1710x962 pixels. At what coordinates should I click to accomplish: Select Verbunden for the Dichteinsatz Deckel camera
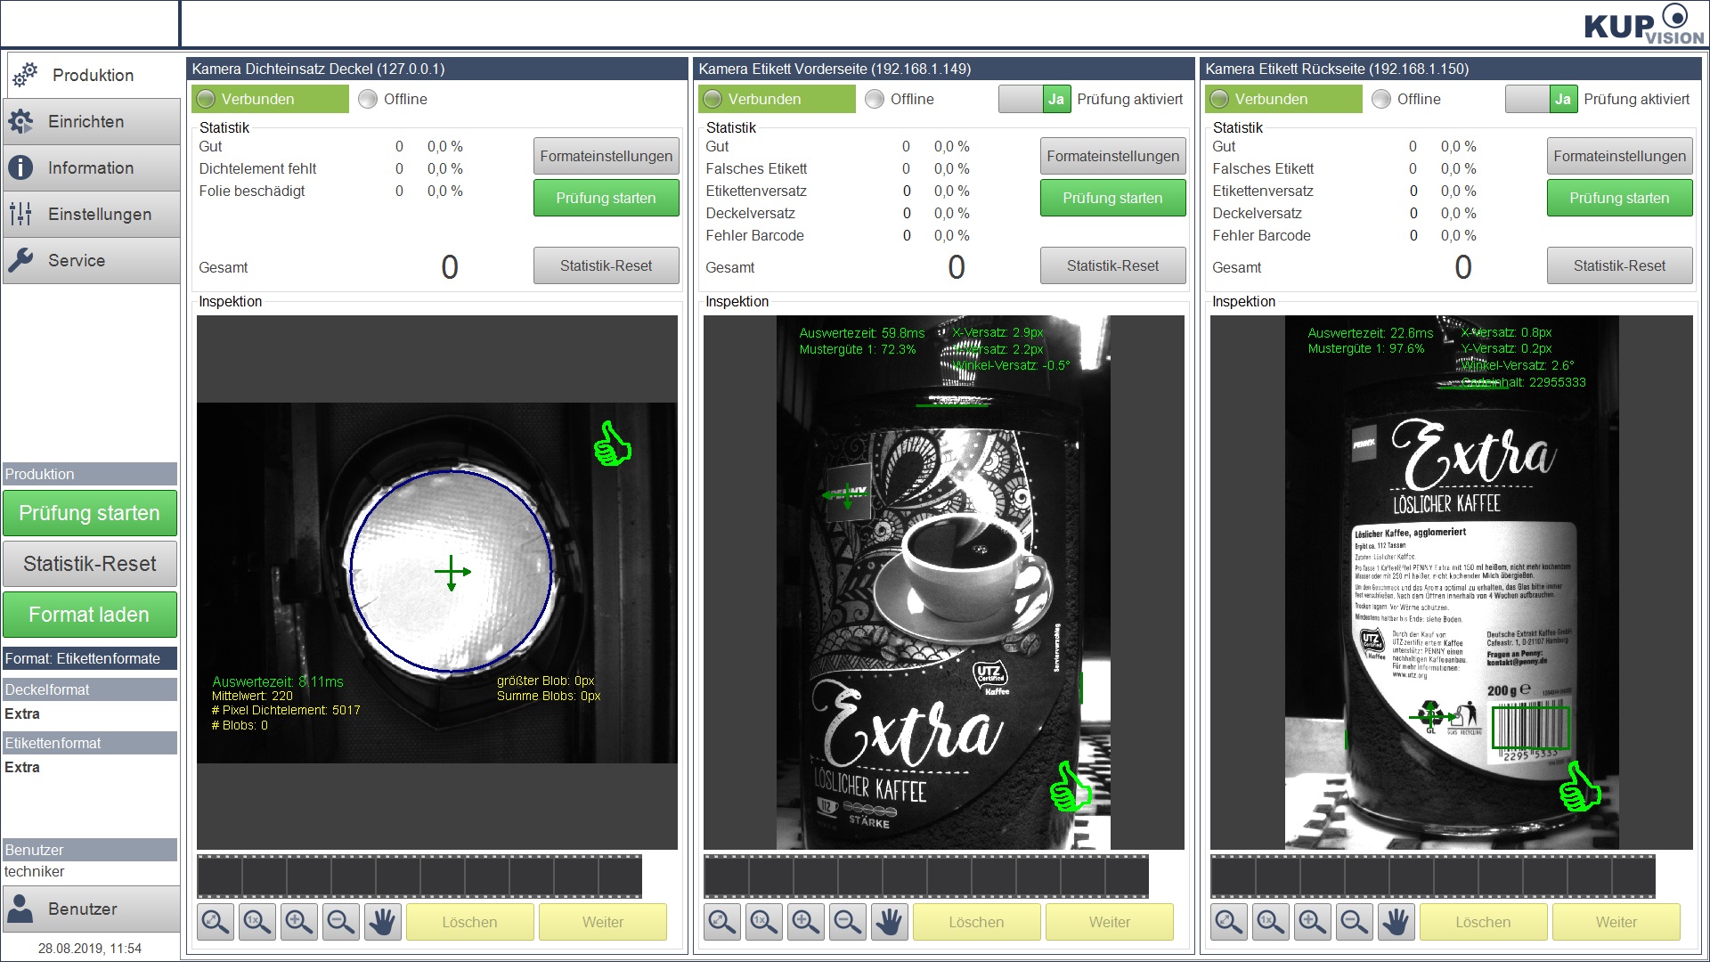pyautogui.click(x=270, y=99)
